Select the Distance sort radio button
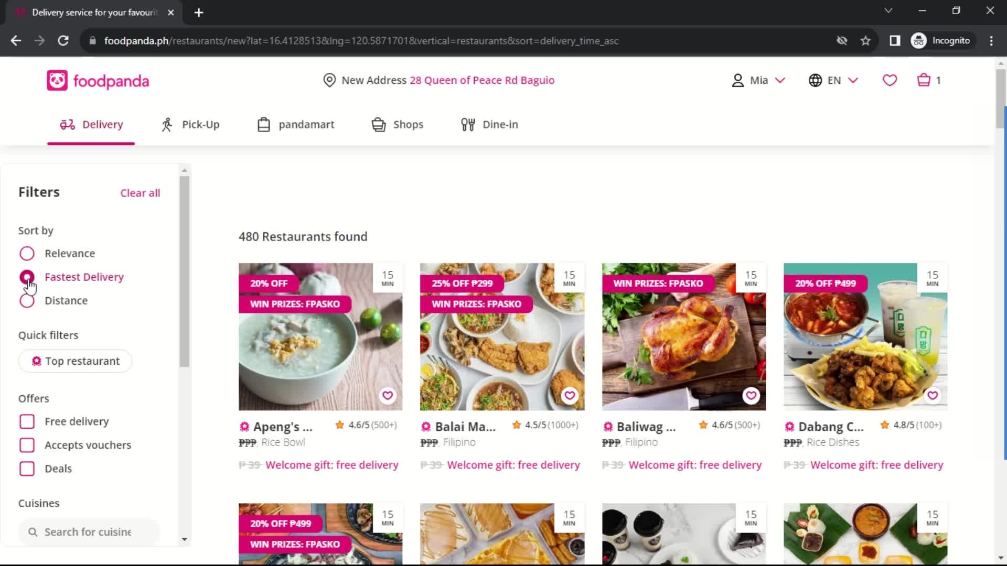Image resolution: width=1007 pixels, height=566 pixels. tap(27, 301)
